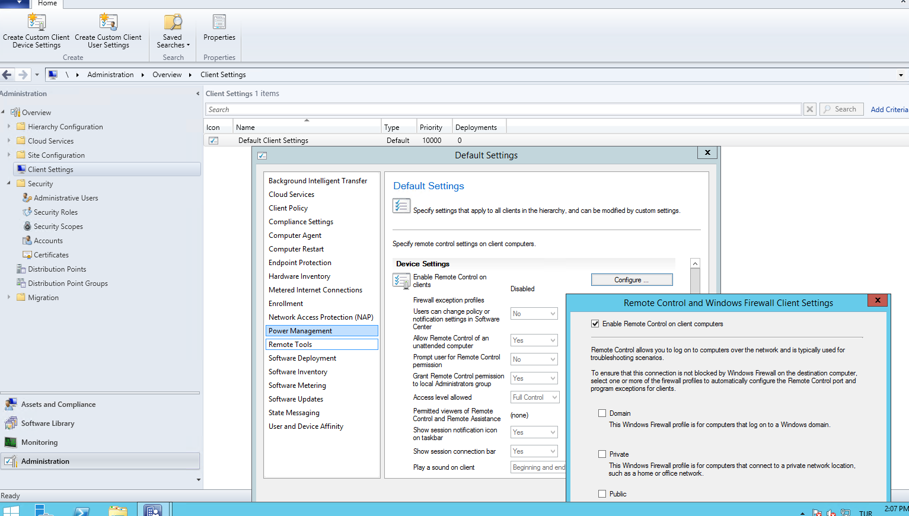Viewport: 909px width, 516px height.
Task: Click Cloud Services folder icon in tree
Action: (x=21, y=141)
